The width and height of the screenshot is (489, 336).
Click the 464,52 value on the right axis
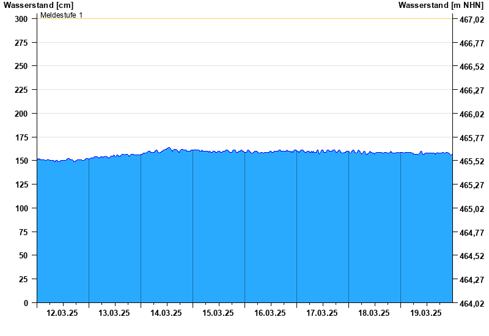coord(472,256)
